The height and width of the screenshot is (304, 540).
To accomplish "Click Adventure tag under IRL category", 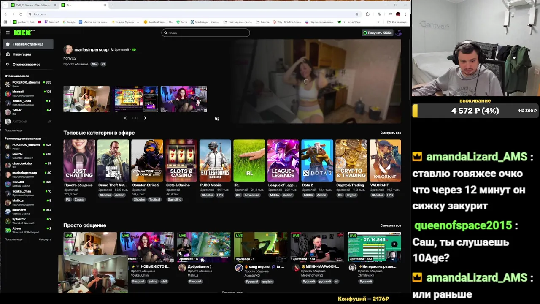I will tap(251, 195).
